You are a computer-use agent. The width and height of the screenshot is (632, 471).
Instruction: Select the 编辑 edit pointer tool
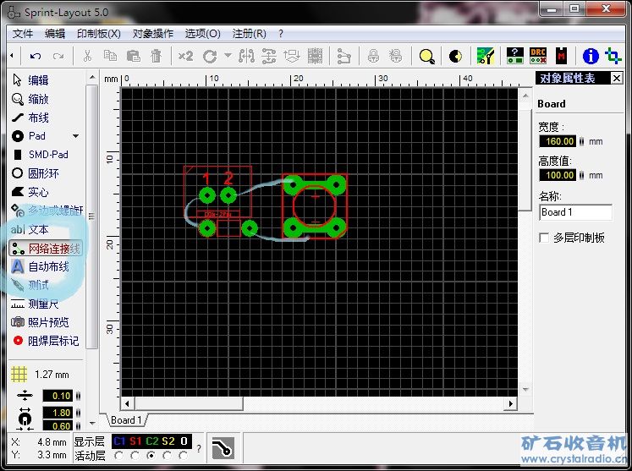pyautogui.click(x=31, y=80)
